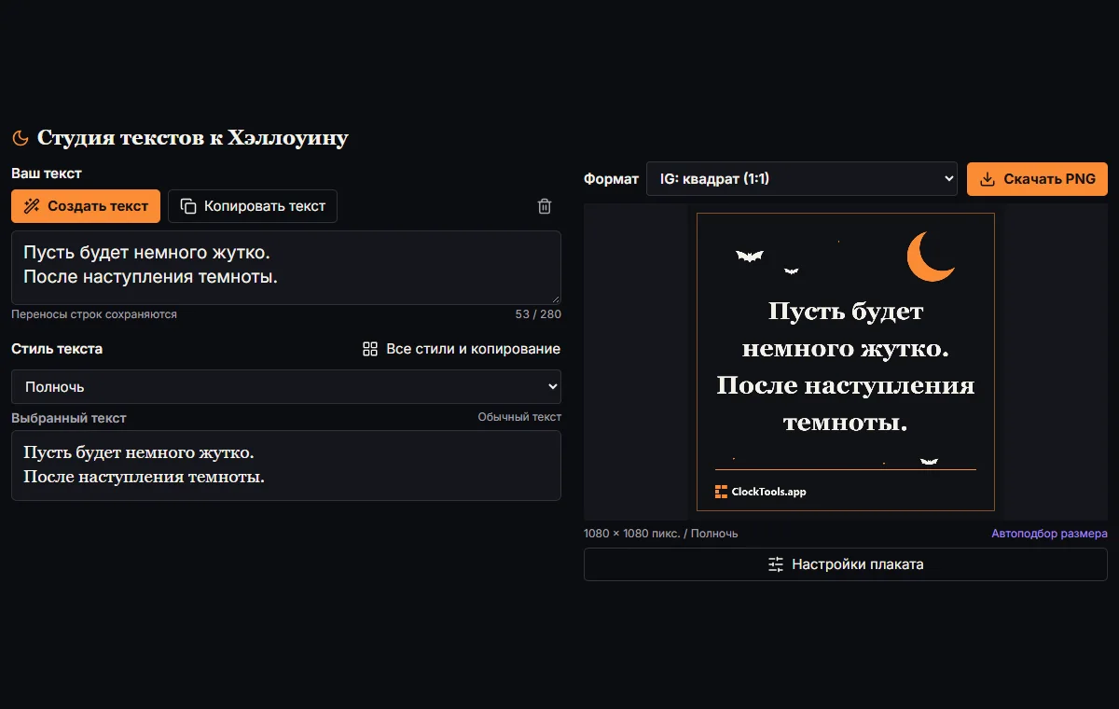Click the Автоподбор размера link
Screen dimensions: 1119x709
click(1049, 534)
